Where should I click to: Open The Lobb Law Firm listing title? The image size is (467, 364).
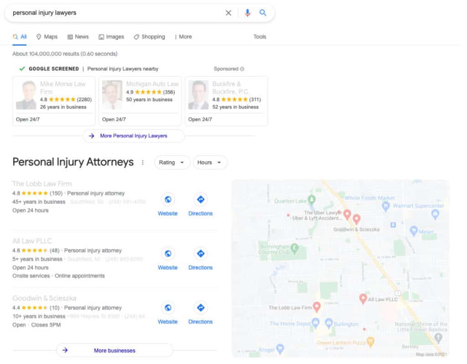(42, 184)
